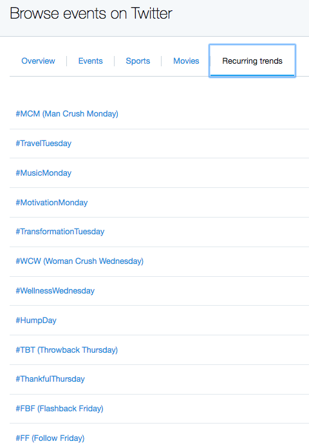The image size is (309, 448).
Task: Click the #MusicMonday trend
Action: [43, 173]
